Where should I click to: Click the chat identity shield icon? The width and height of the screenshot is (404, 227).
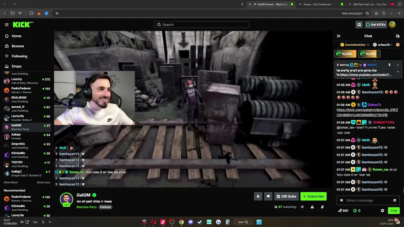(342, 201)
